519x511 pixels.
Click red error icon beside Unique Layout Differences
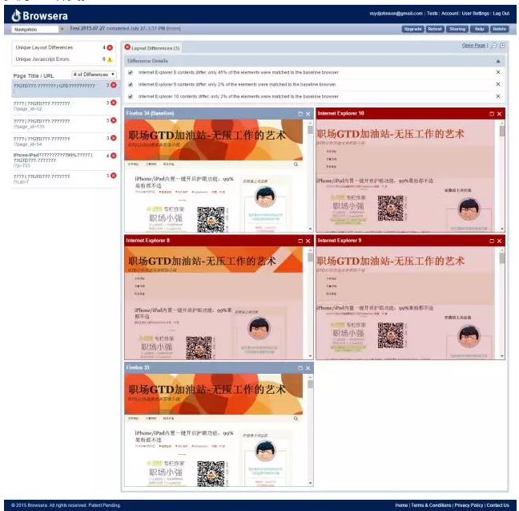pos(110,48)
